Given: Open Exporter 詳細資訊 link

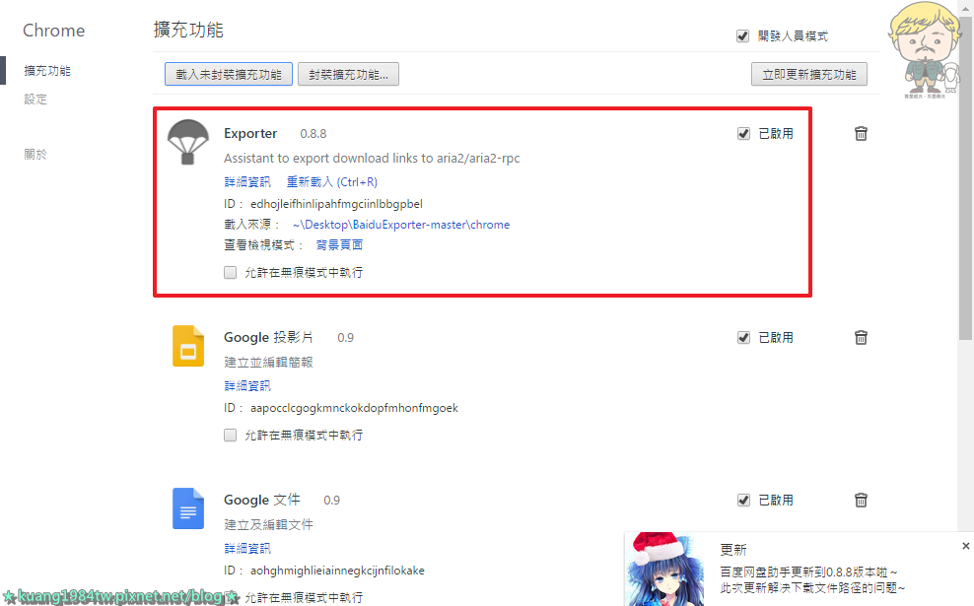Looking at the screenshot, I should (247, 182).
